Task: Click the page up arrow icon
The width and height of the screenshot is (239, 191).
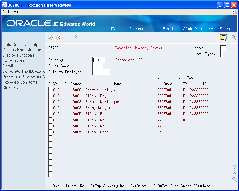Action: (x=235, y=167)
